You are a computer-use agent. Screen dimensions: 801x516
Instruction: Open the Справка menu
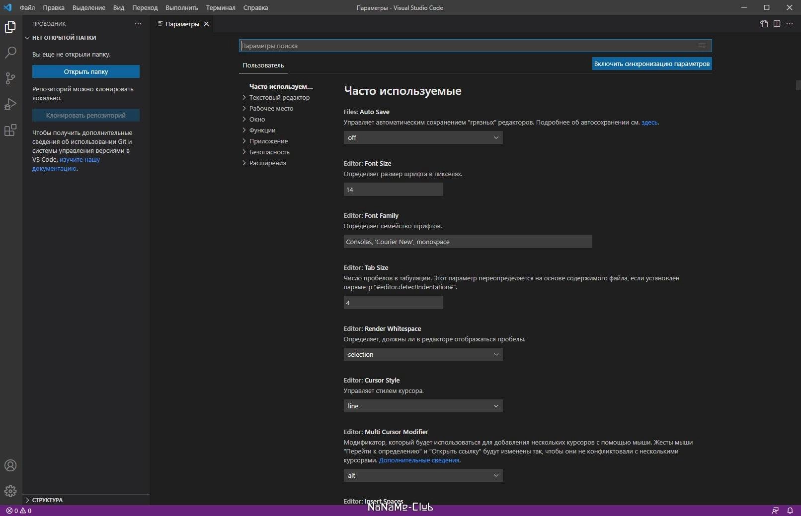[x=256, y=7]
